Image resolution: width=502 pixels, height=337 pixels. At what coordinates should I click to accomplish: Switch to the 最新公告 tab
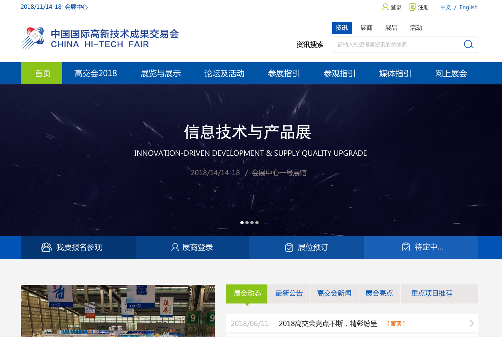pos(289,294)
